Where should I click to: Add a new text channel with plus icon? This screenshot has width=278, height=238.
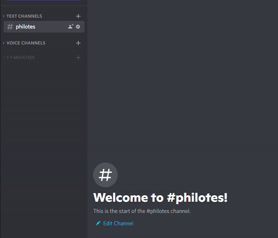pos(78,16)
